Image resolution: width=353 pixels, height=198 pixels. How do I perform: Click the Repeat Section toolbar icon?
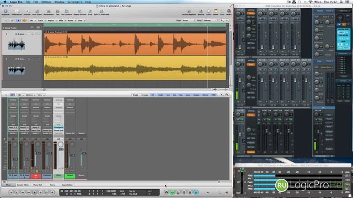pyautogui.click(x=79, y=12)
